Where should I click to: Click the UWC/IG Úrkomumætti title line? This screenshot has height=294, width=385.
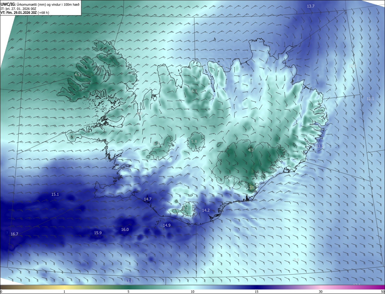tap(40, 4)
